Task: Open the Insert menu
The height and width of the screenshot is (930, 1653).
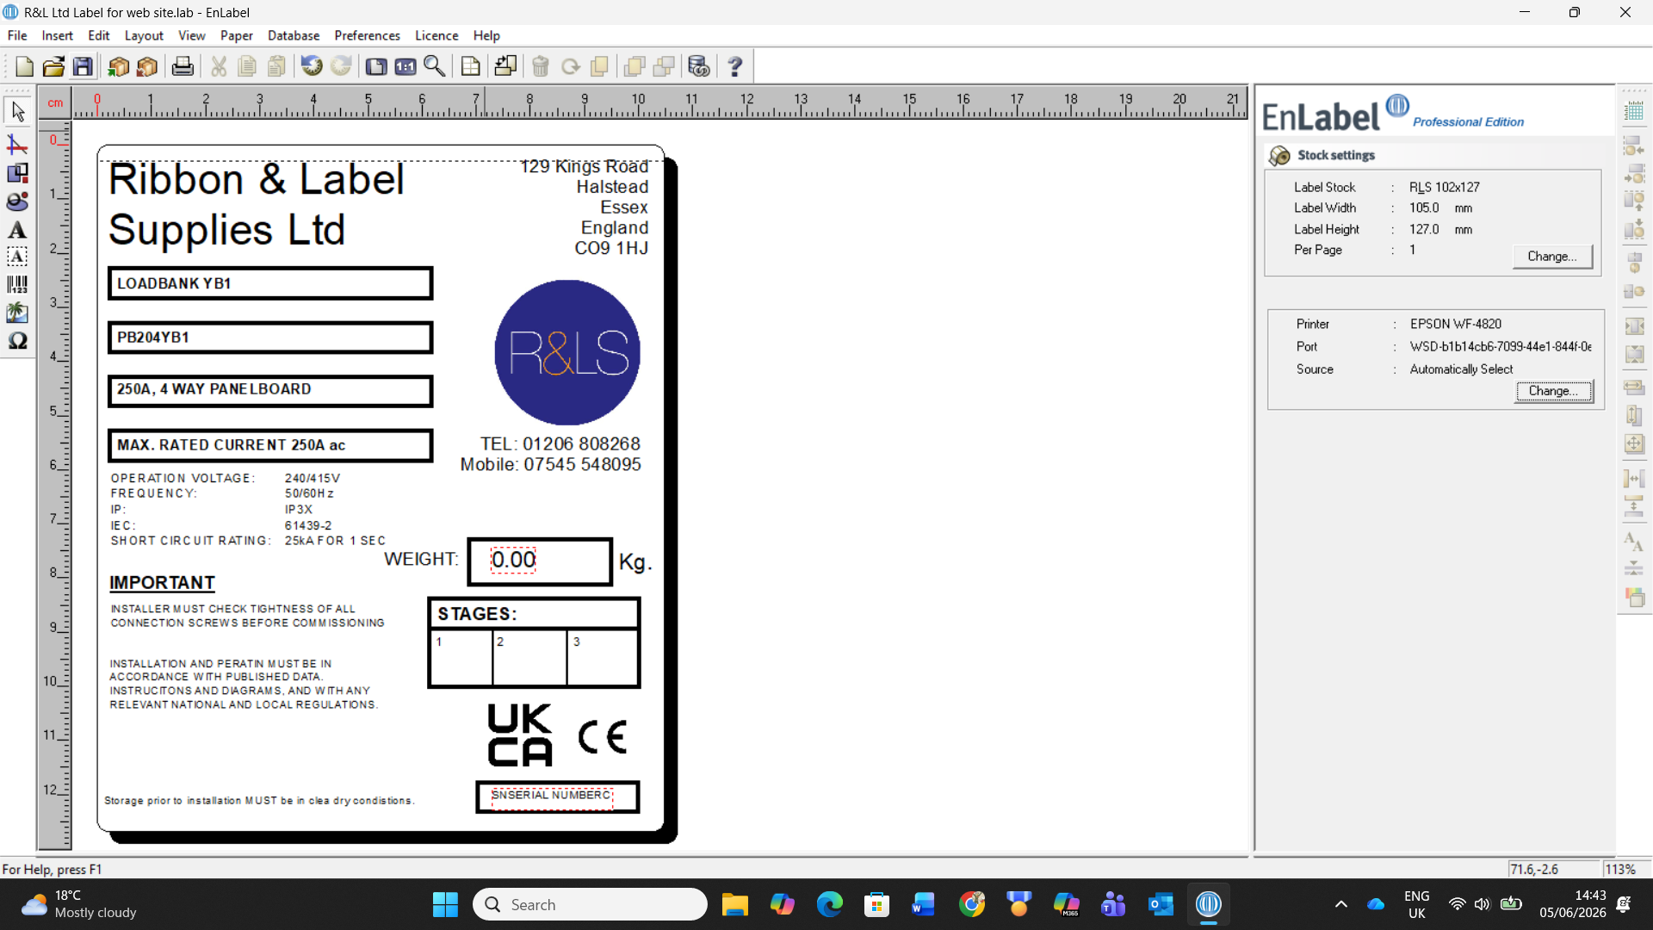Action: click(58, 35)
